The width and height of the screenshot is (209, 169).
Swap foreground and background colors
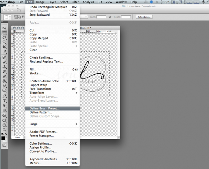pyautogui.click(x=6, y=134)
